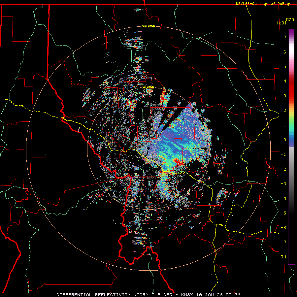The width and height of the screenshot is (297, 297).
Task: Click the -3 value on the scale
Action: pyautogui.click(x=283, y=184)
